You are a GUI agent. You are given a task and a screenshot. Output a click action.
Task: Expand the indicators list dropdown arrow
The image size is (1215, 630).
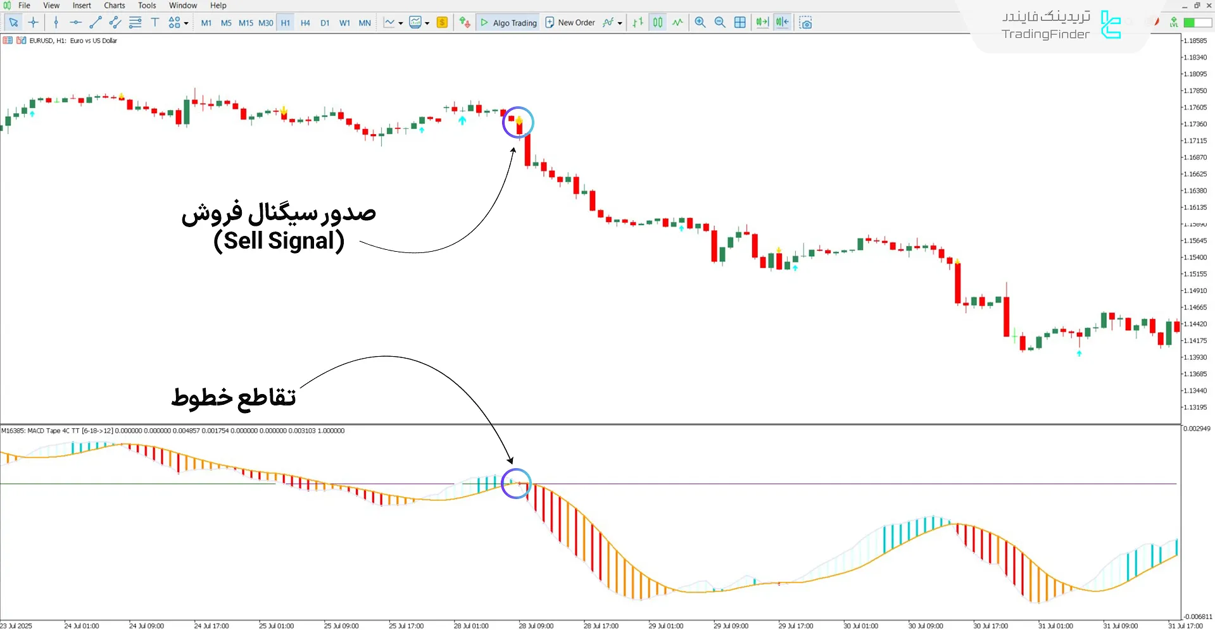point(620,23)
